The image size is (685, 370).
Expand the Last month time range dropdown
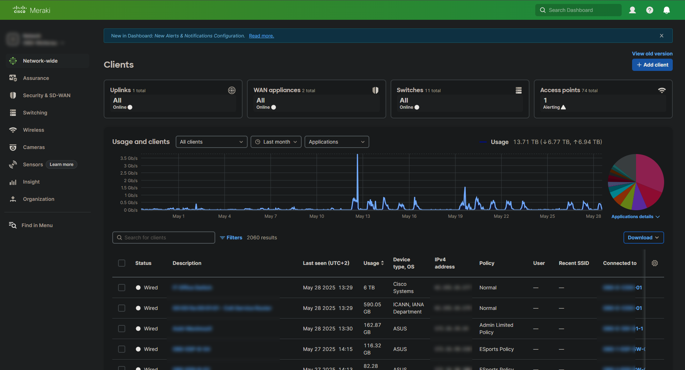tap(276, 142)
